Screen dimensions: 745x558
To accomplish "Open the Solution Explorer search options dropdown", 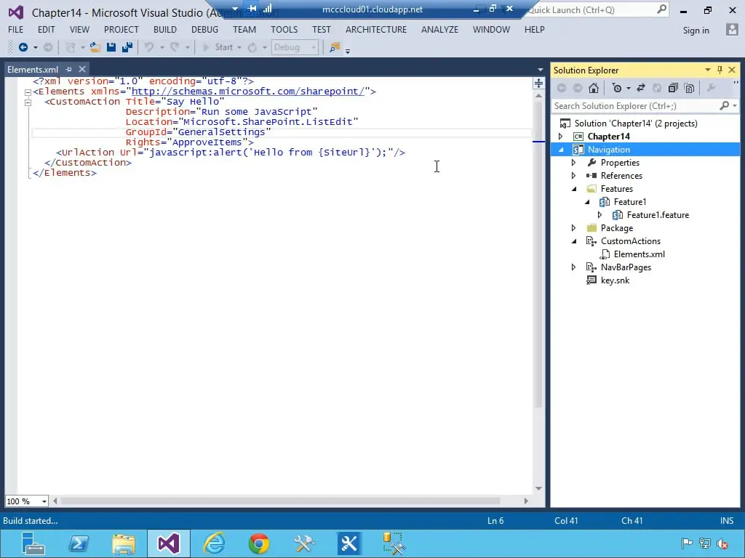I will pyautogui.click(x=735, y=106).
